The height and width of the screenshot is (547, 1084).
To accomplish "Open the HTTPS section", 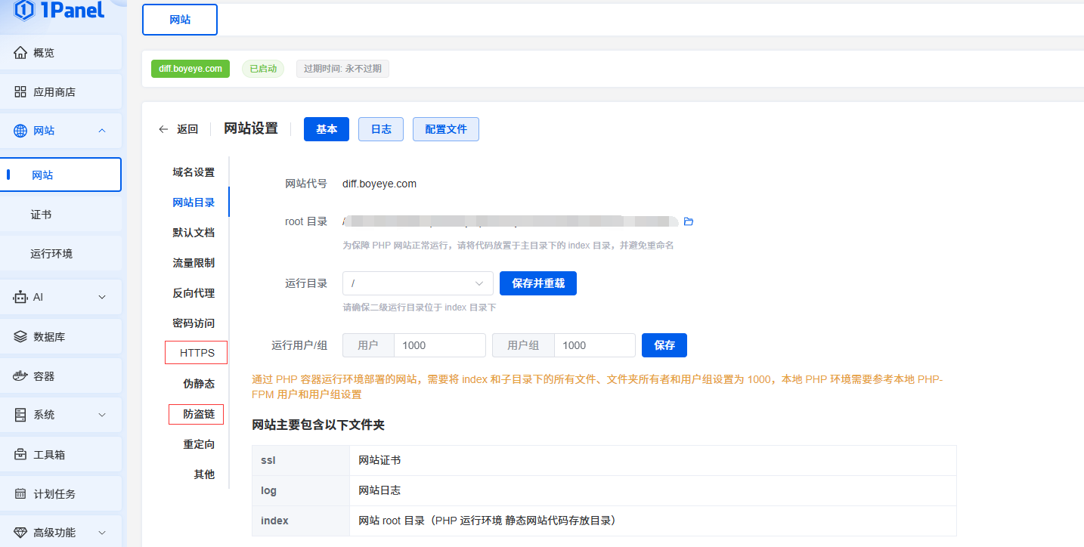I will pyautogui.click(x=197, y=353).
